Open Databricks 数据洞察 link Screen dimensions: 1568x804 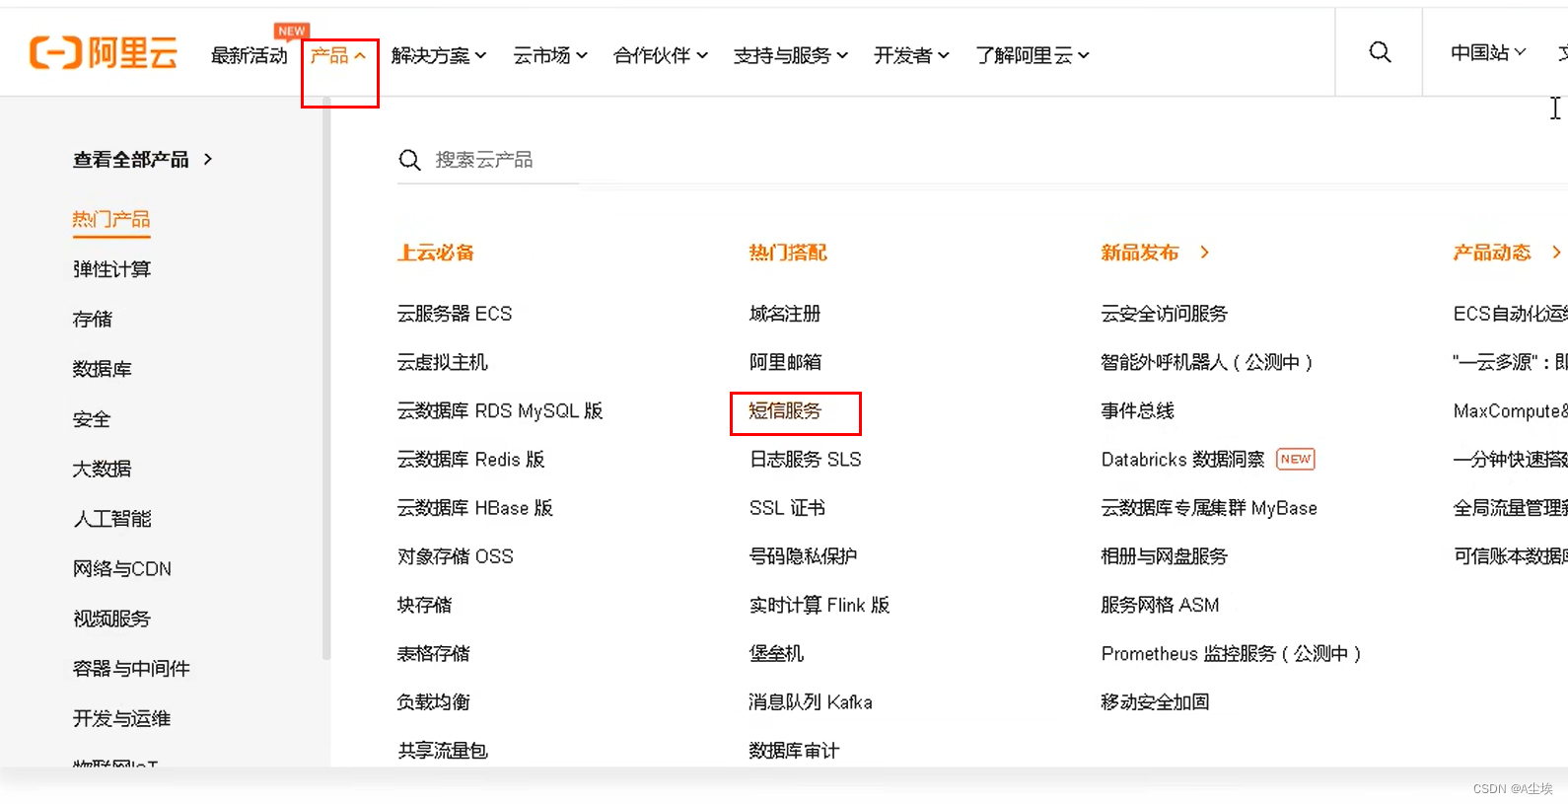(x=1182, y=460)
